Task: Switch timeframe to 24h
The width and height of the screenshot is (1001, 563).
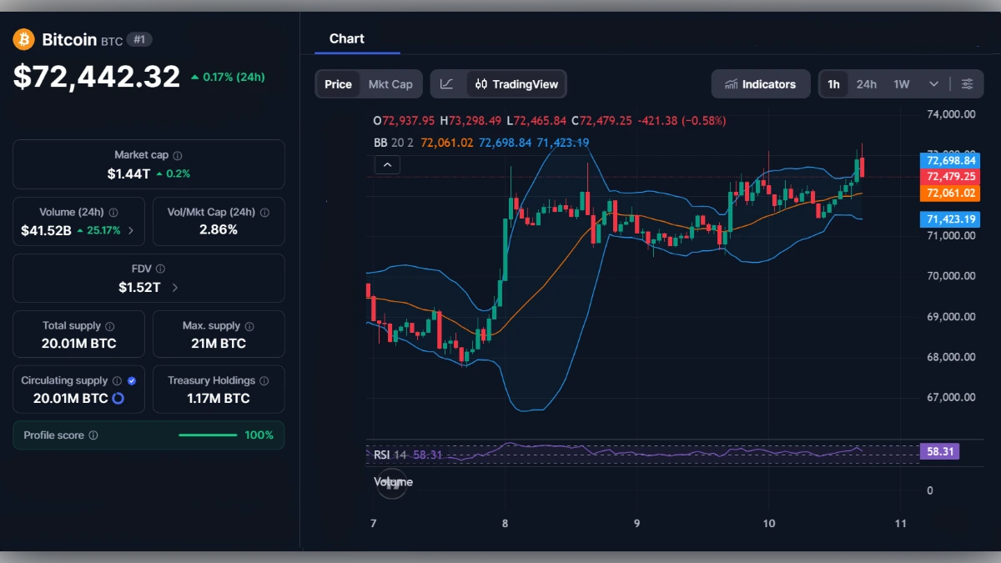Action: click(866, 83)
